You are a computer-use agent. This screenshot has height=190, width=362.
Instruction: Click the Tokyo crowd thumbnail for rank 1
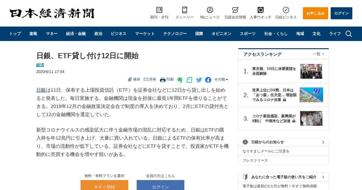311,71
